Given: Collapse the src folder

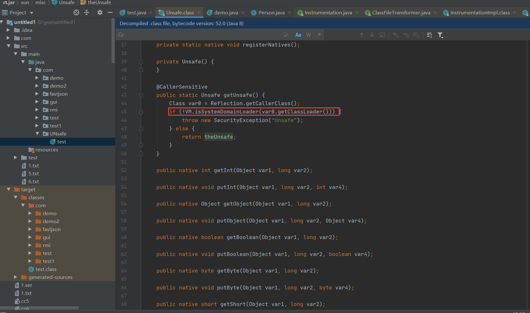Looking at the screenshot, I should 8,46.
